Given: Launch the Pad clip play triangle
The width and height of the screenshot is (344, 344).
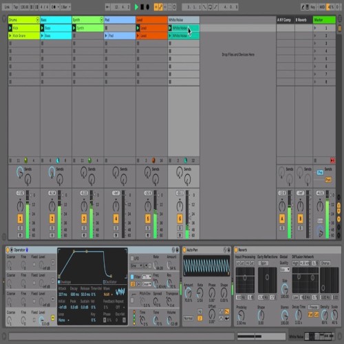Looking at the screenshot, I should coord(106,36).
